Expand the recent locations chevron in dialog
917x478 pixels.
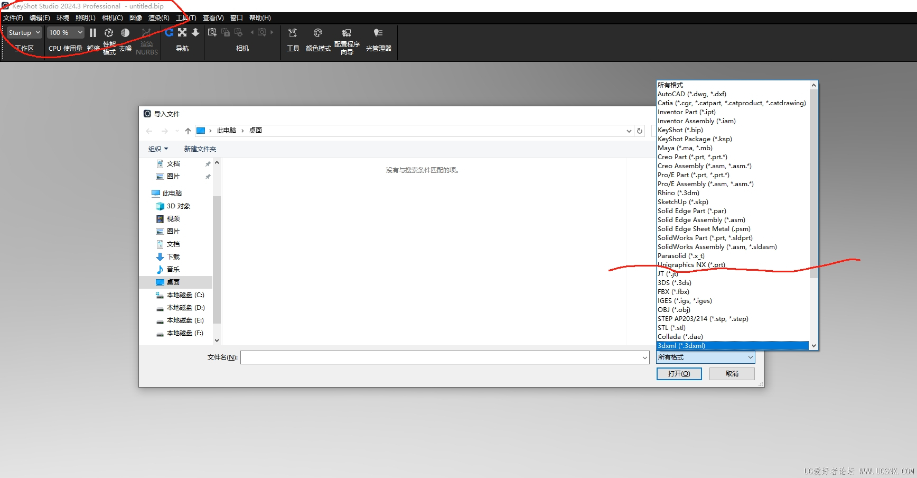tap(177, 131)
